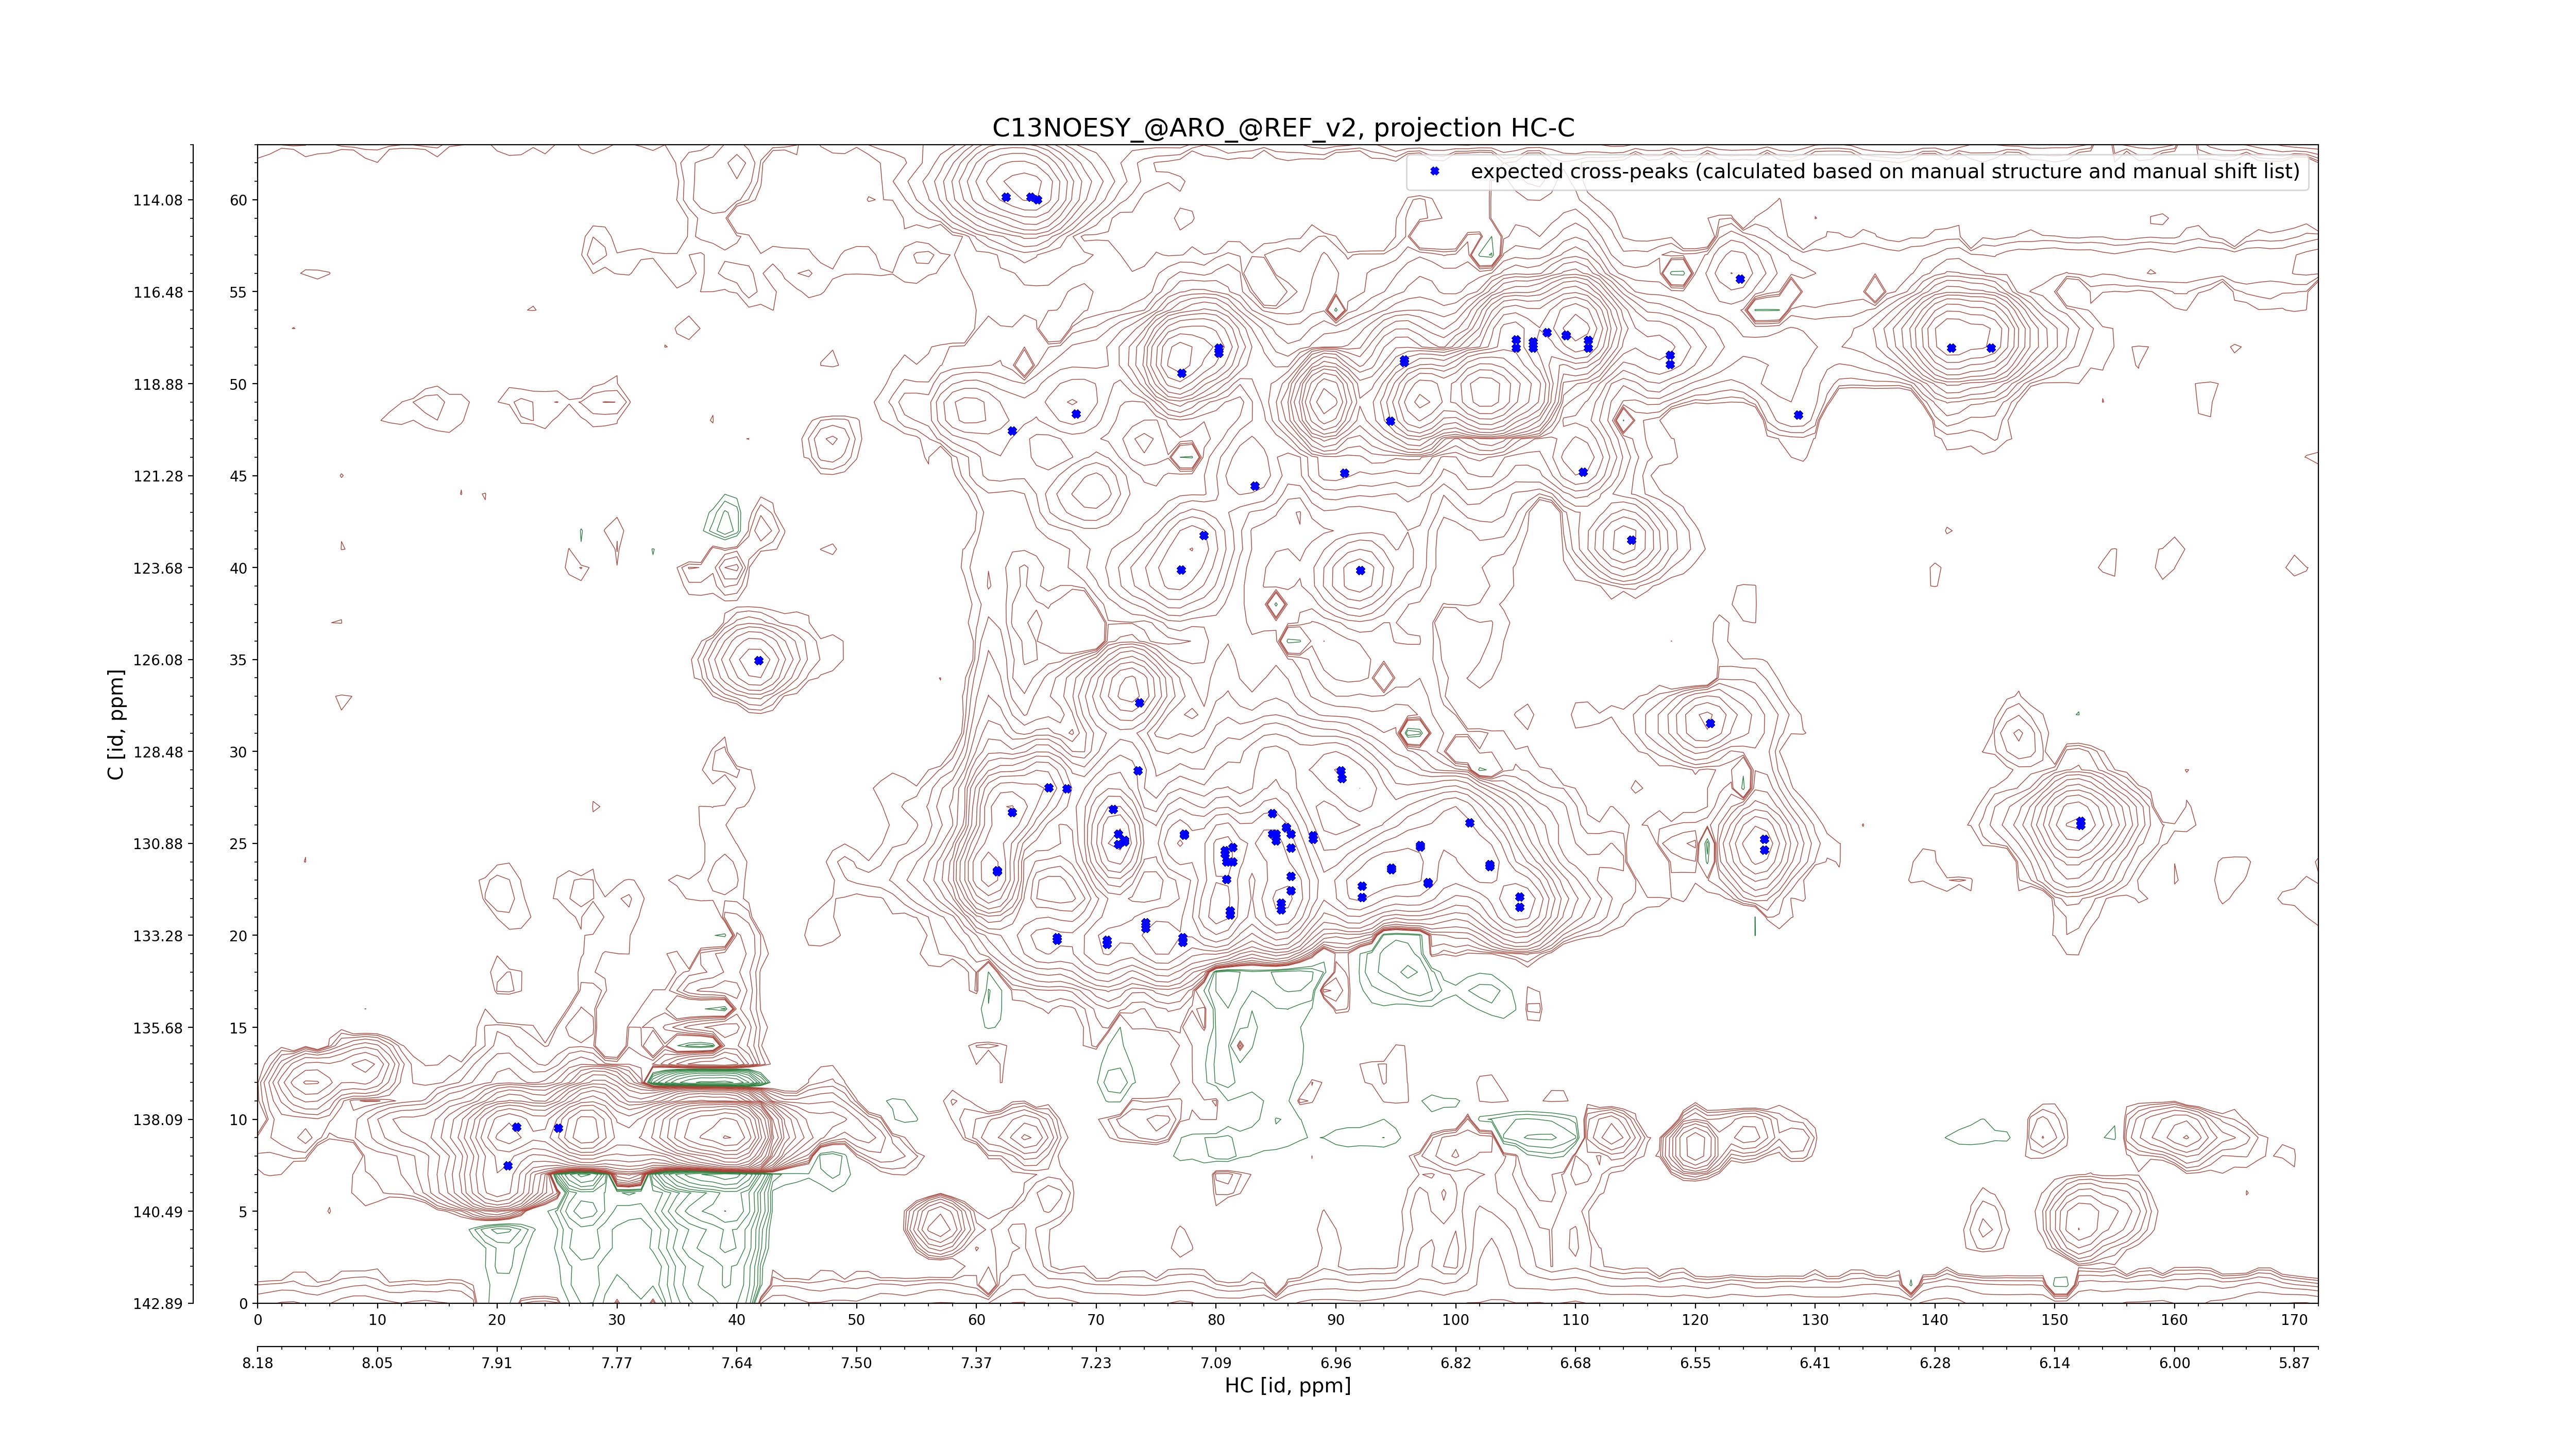Click the C ppm tick label '121.28'

(x=158, y=476)
